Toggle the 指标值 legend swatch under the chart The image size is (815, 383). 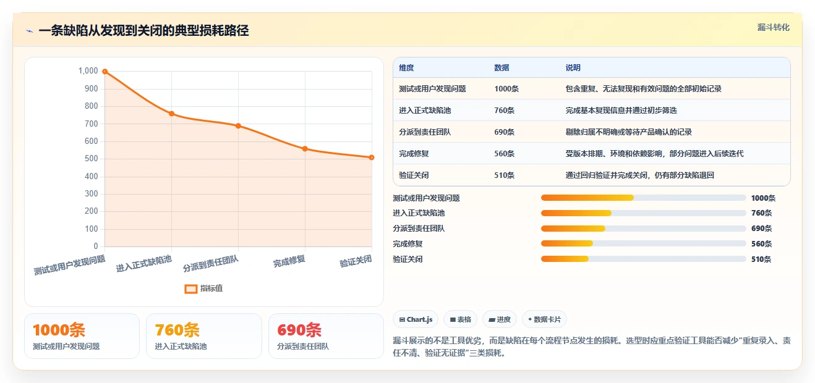click(x=191, y=288)
